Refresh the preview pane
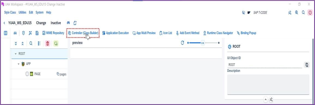 click(x=182, y=43)
